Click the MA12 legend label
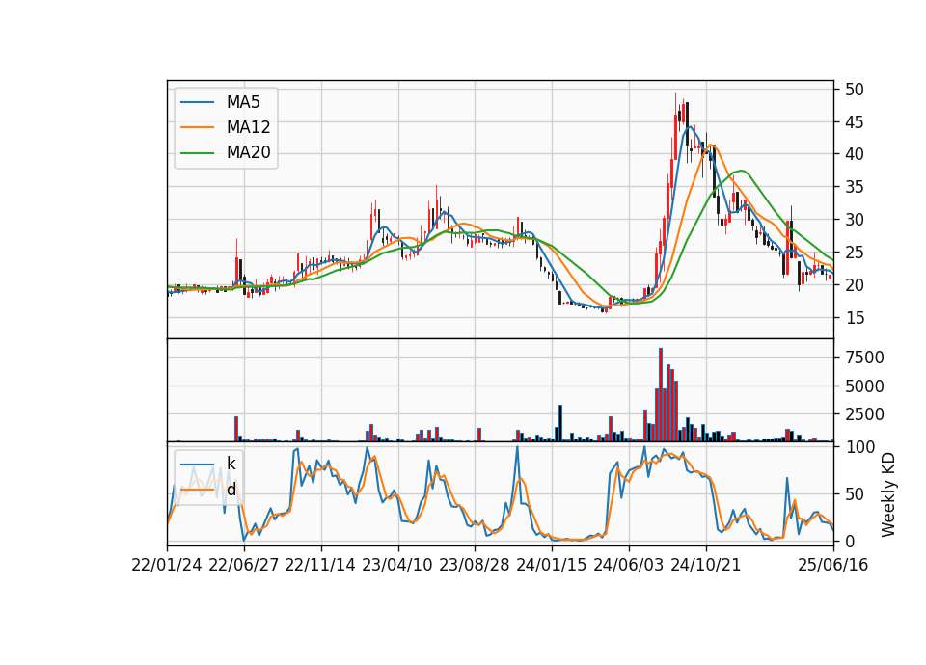Viewport: 926px width, 665px height. point(248,127)
